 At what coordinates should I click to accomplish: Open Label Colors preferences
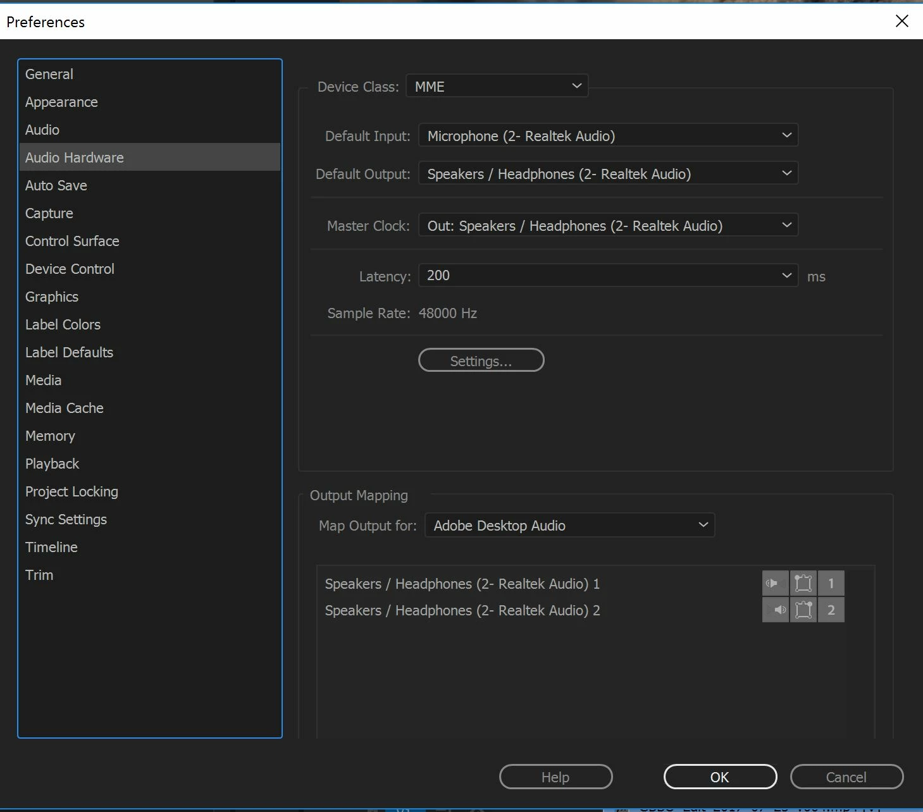(149, 324)
